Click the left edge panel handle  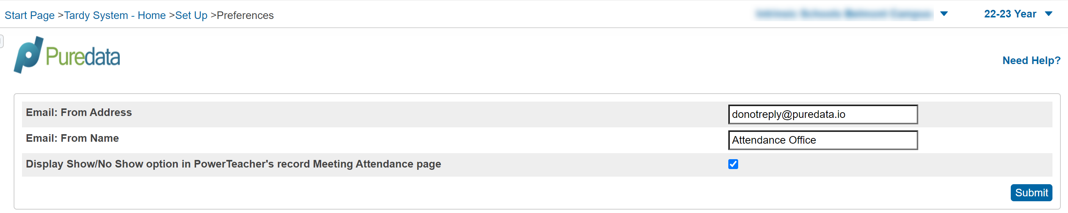pos(2,41)
